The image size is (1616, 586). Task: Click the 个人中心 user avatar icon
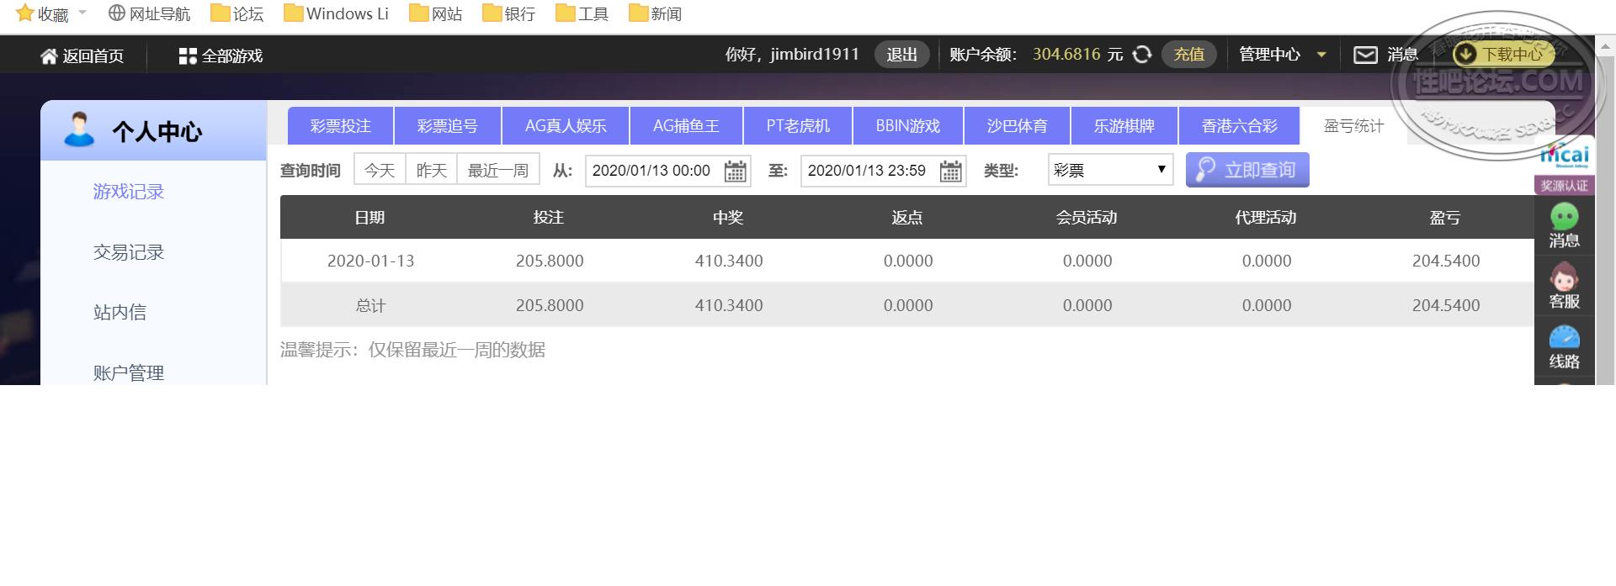[80, 130]
